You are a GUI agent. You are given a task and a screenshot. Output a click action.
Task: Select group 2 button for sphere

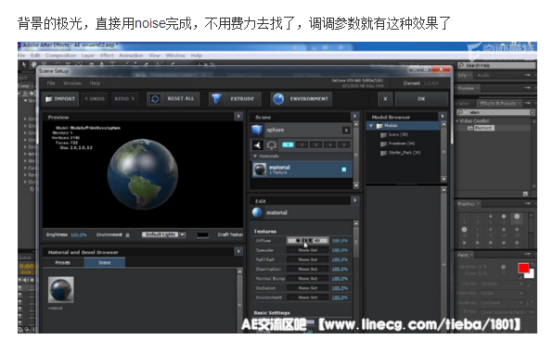(302, 145)
